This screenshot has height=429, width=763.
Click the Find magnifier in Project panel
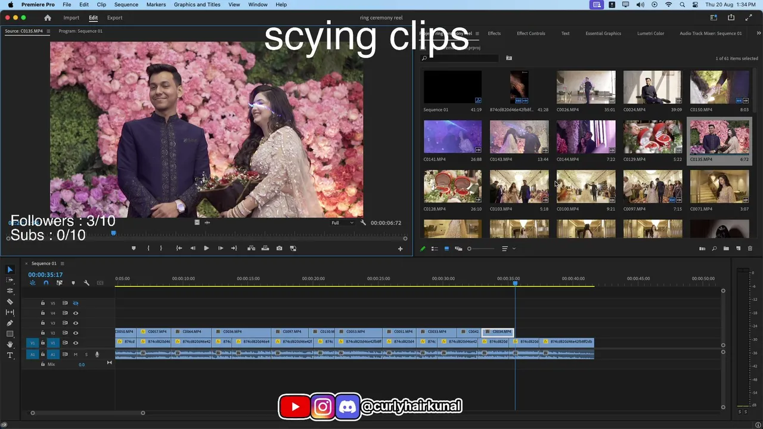point(714,248)
